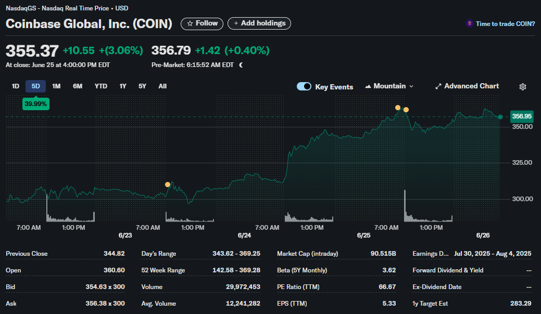541x314 pixels.
Task: Select the 1D range tab
Action: click(x=16, y=86)
